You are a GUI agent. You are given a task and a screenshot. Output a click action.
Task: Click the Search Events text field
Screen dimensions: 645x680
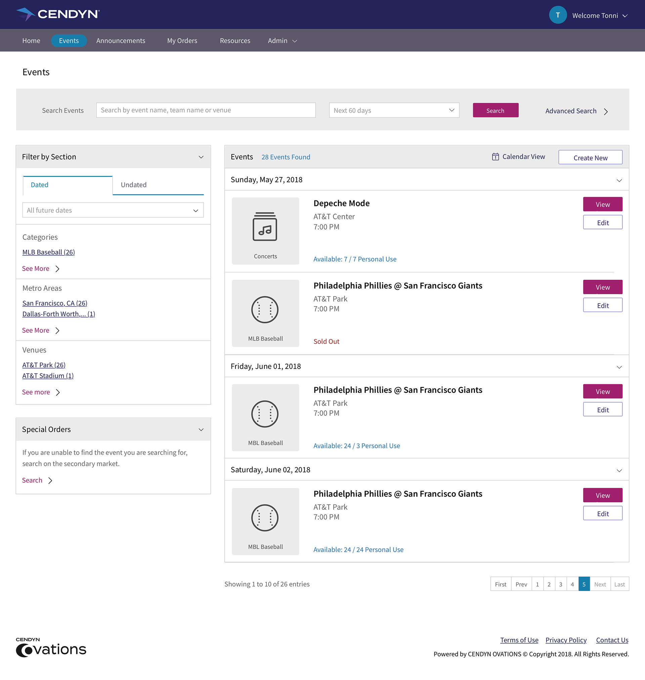[x=206, y=110]
